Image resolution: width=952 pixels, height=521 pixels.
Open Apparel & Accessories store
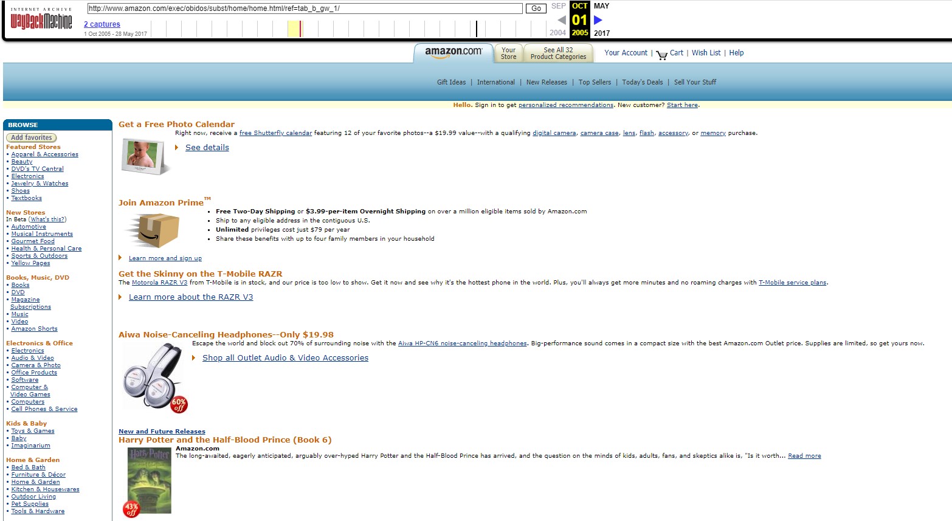click(x=44, y=154)
